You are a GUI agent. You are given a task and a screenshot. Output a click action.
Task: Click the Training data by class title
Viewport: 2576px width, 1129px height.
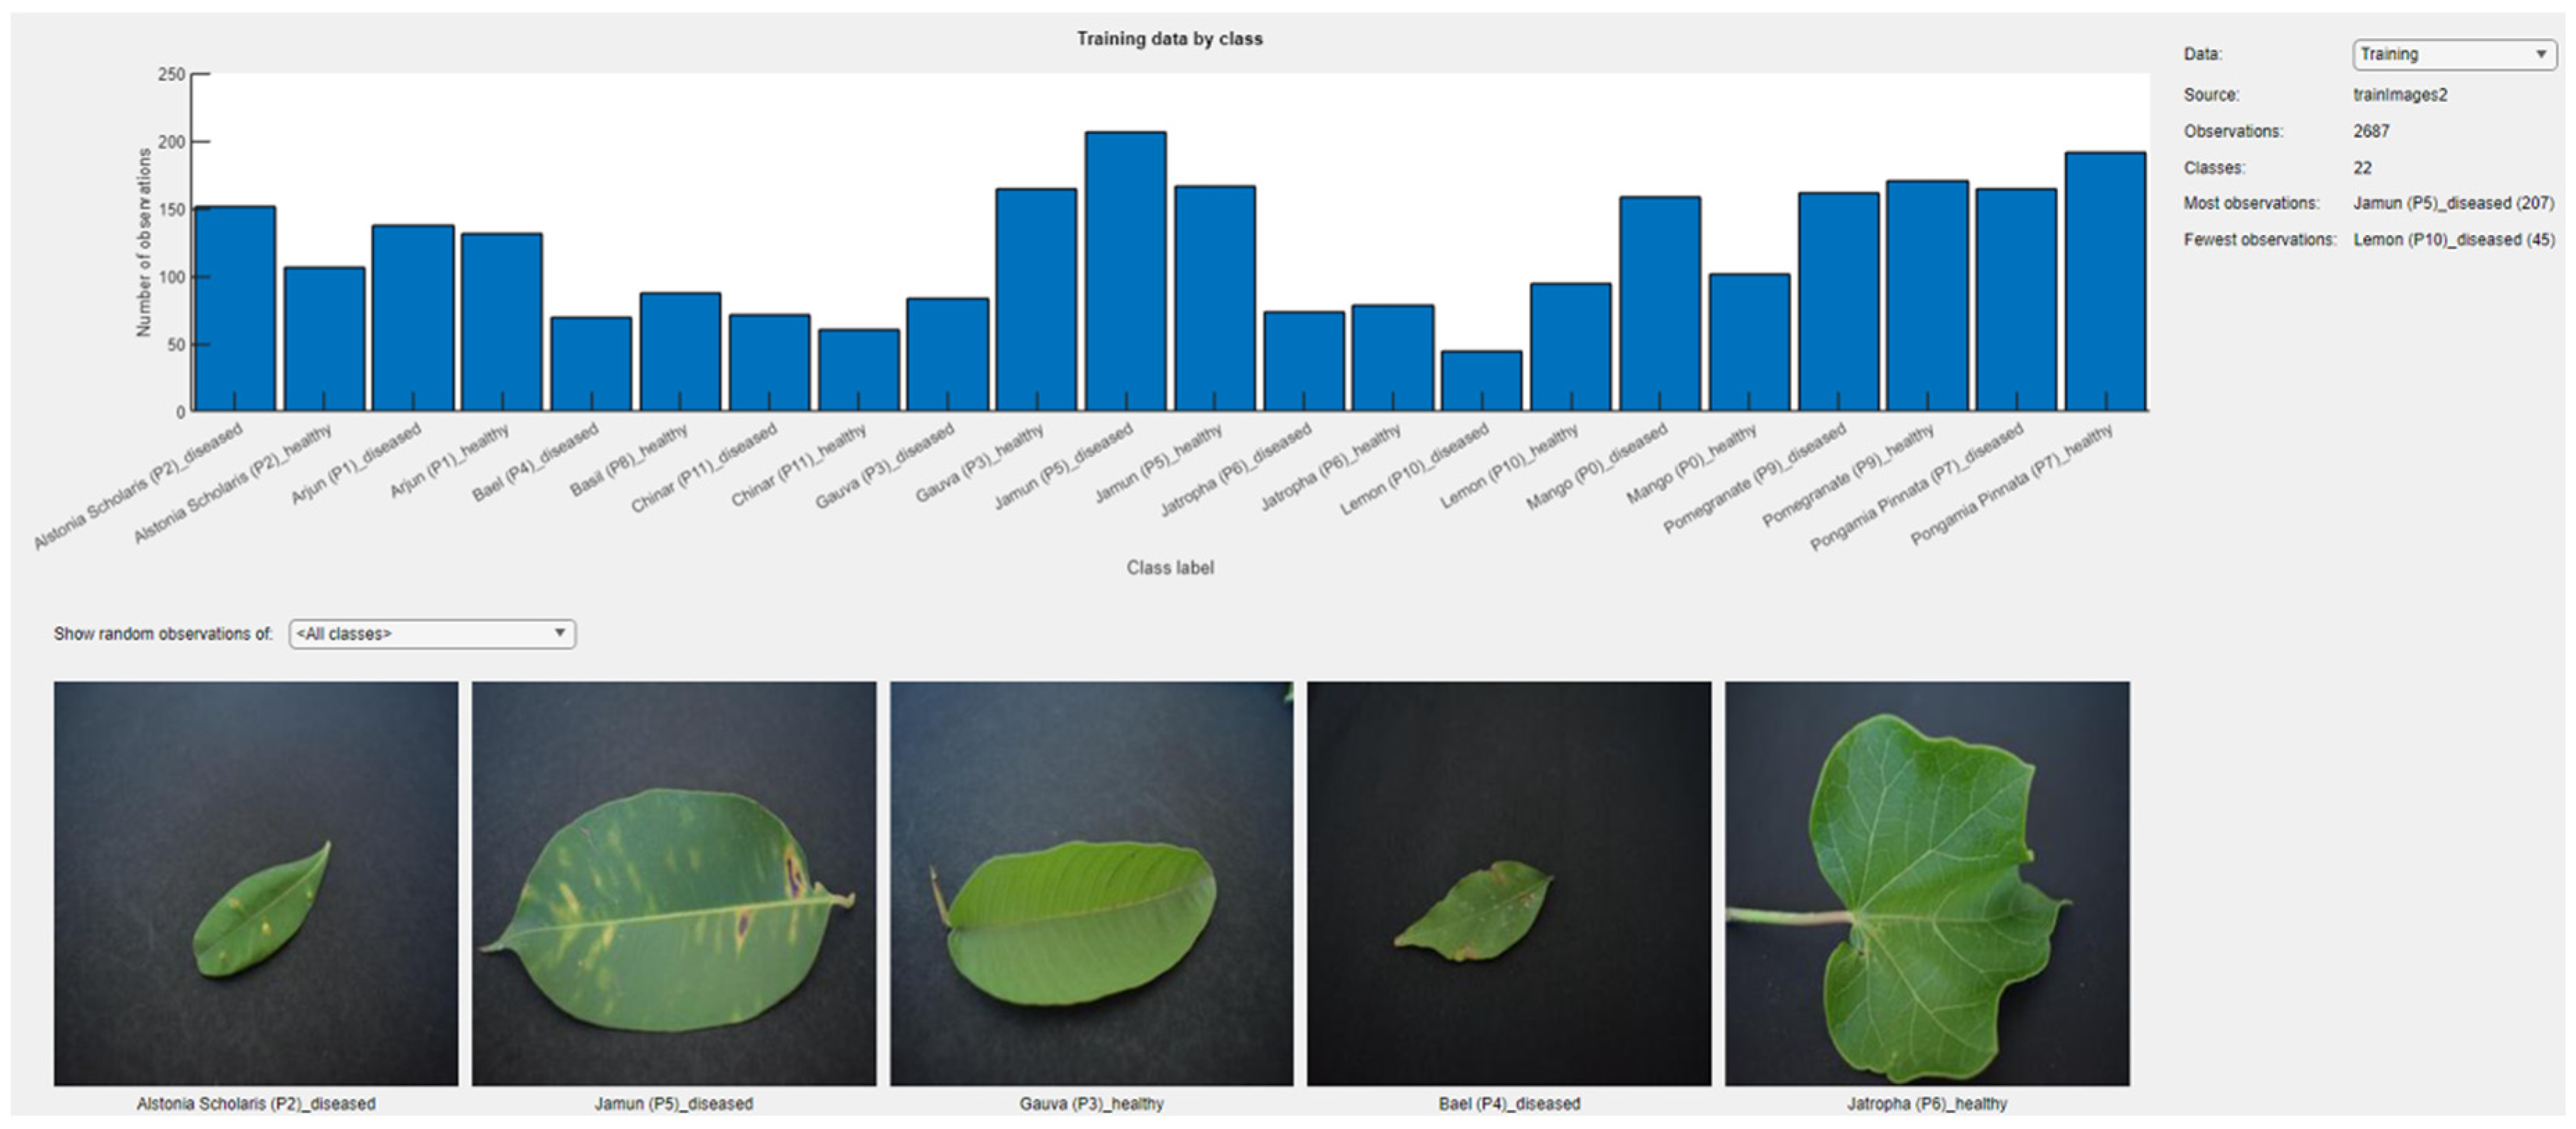tap(1169, 39)
